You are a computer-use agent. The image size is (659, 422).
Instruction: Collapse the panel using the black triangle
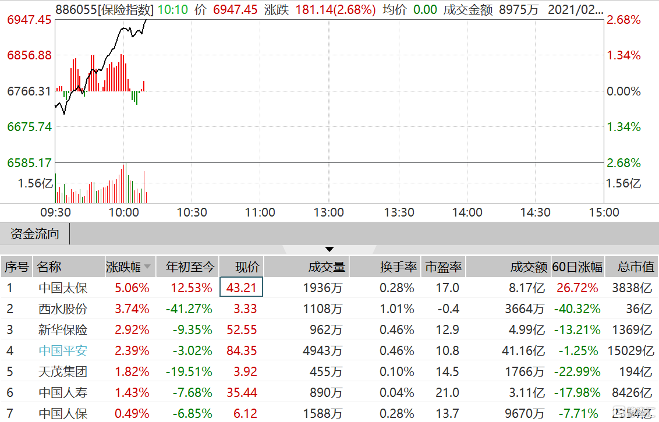coord(329,249)
